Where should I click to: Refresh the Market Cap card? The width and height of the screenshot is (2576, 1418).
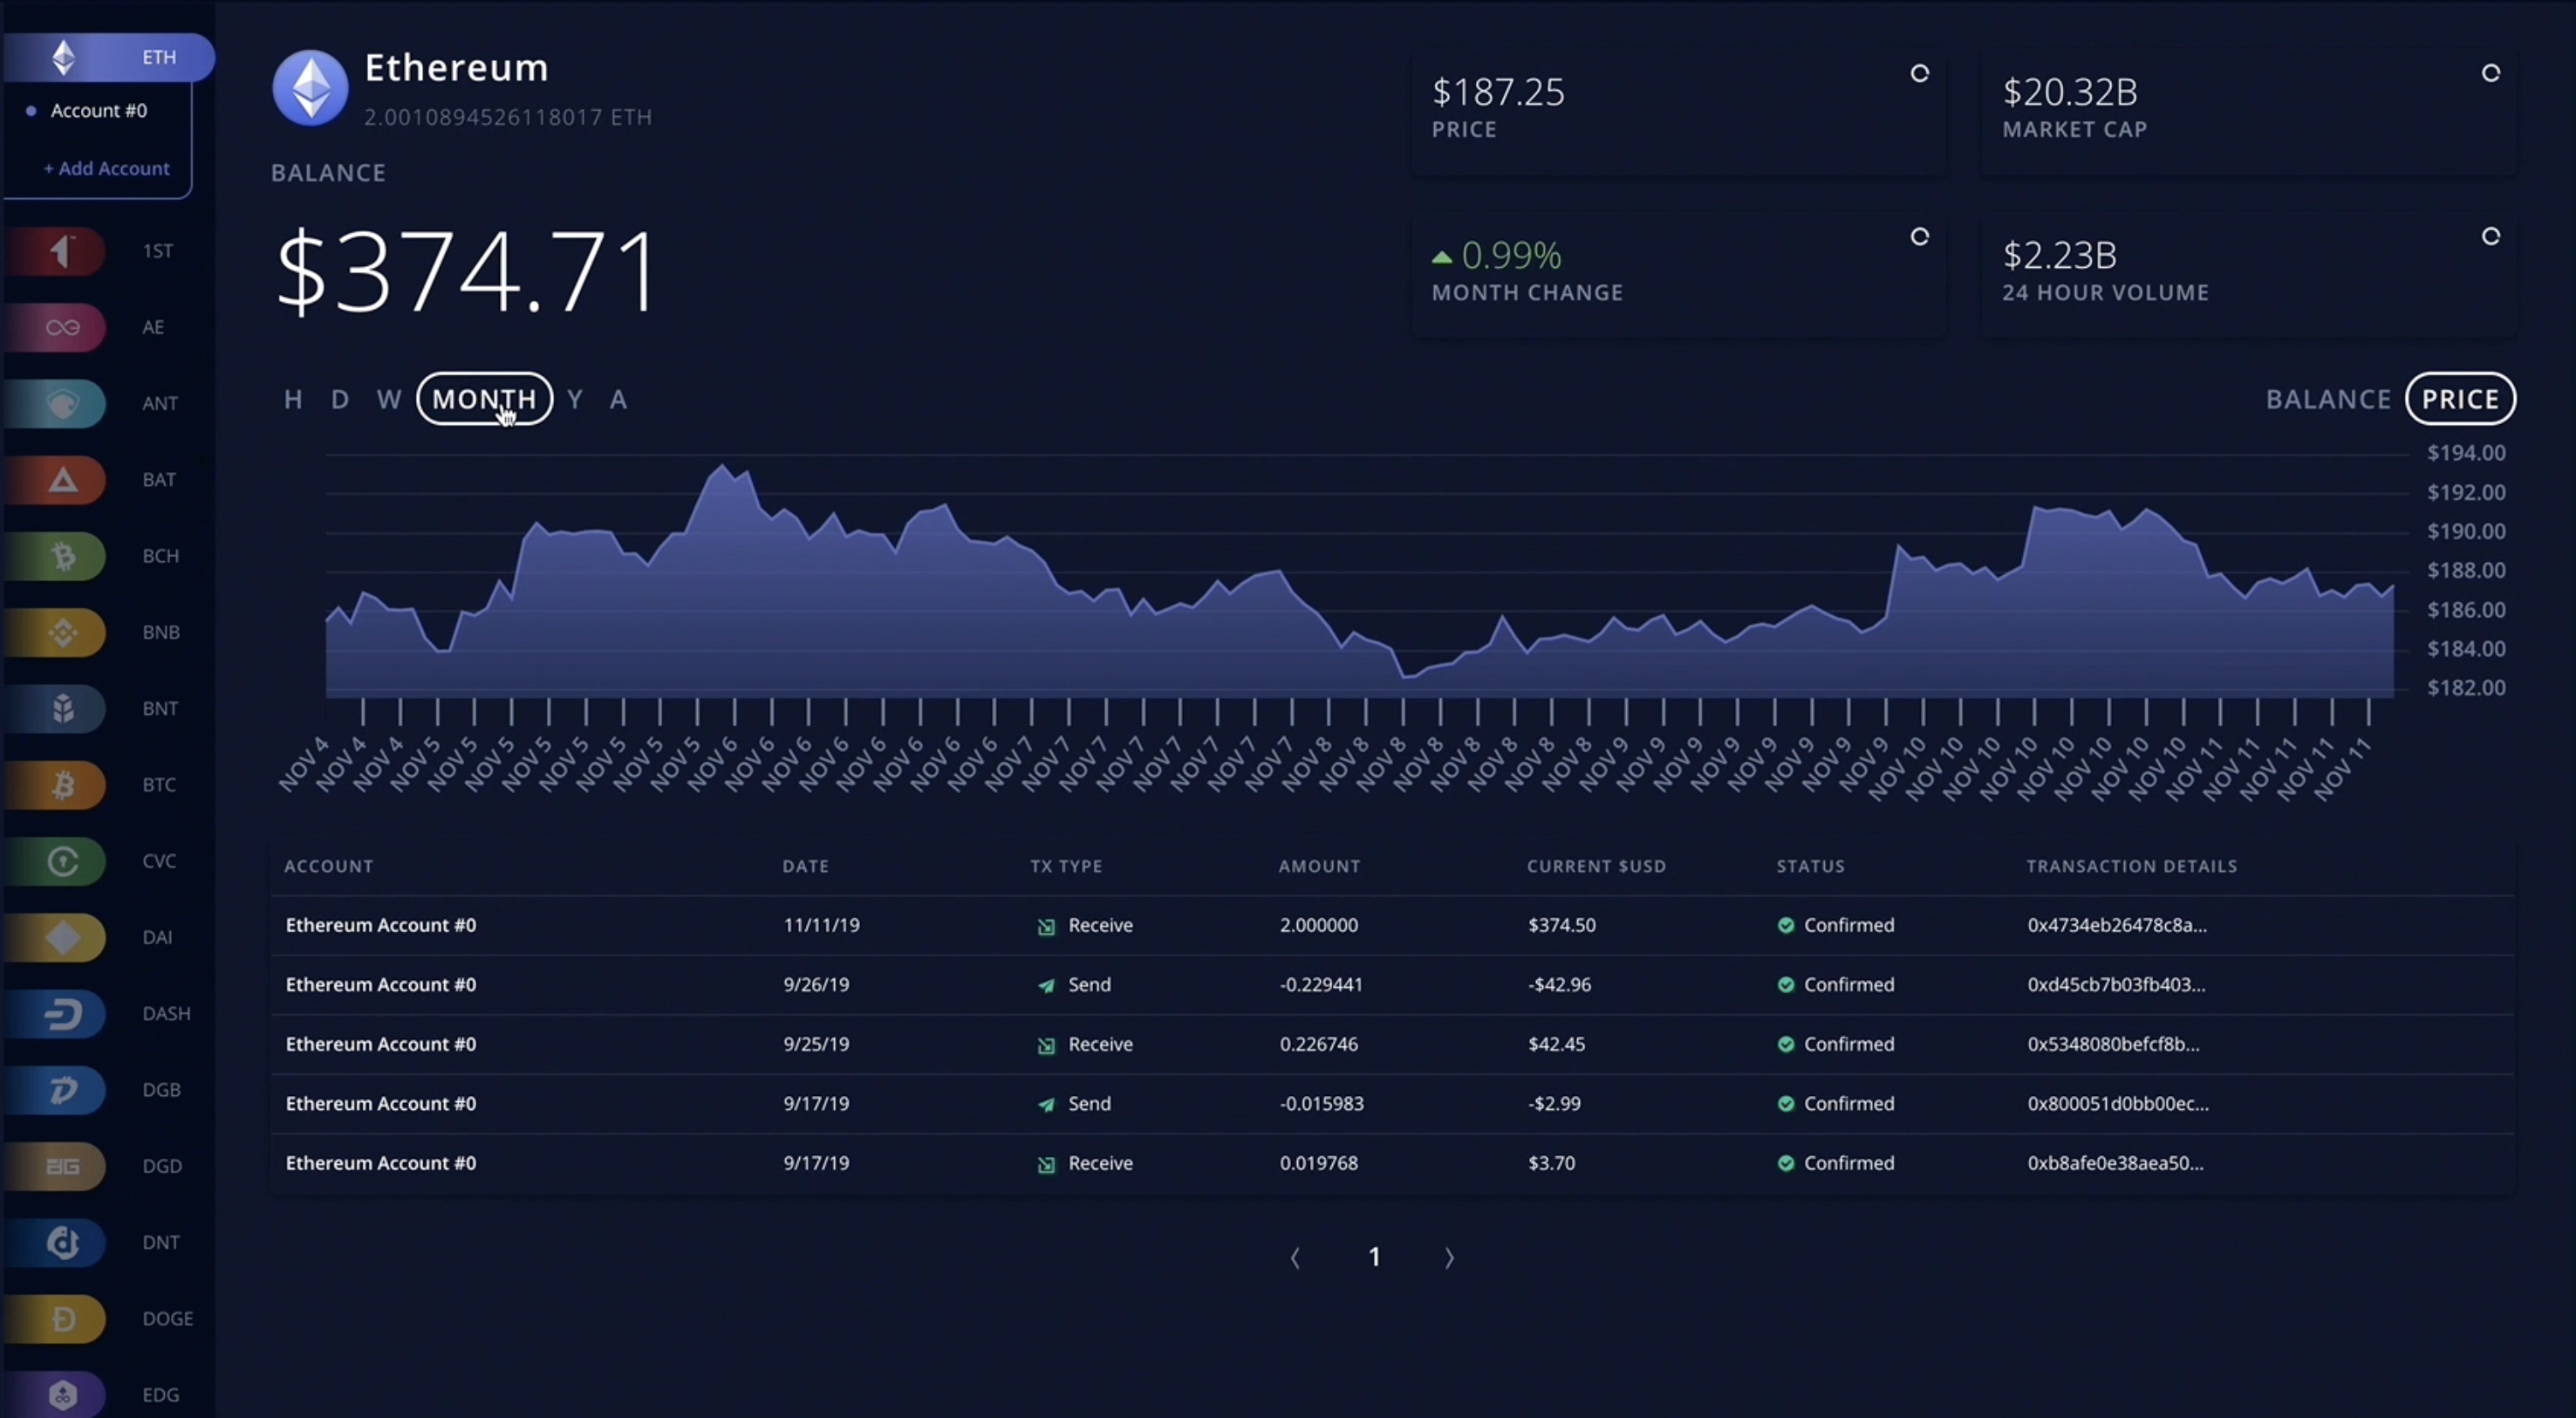tap(2490, 73)
